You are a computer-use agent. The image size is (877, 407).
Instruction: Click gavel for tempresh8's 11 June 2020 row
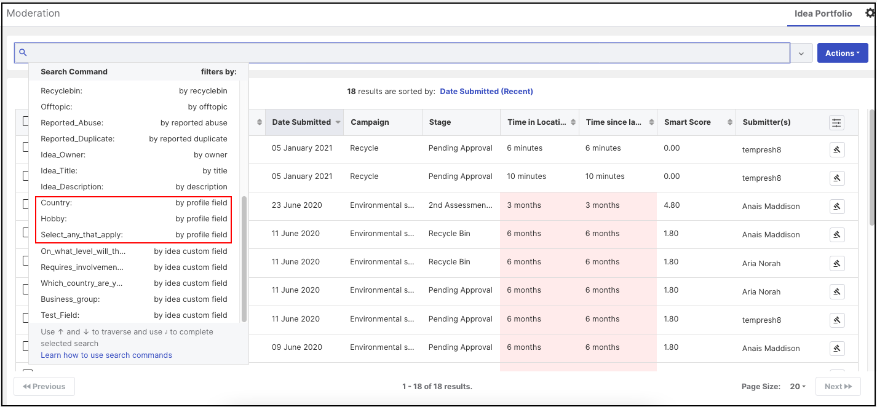[x=836, y=320]
